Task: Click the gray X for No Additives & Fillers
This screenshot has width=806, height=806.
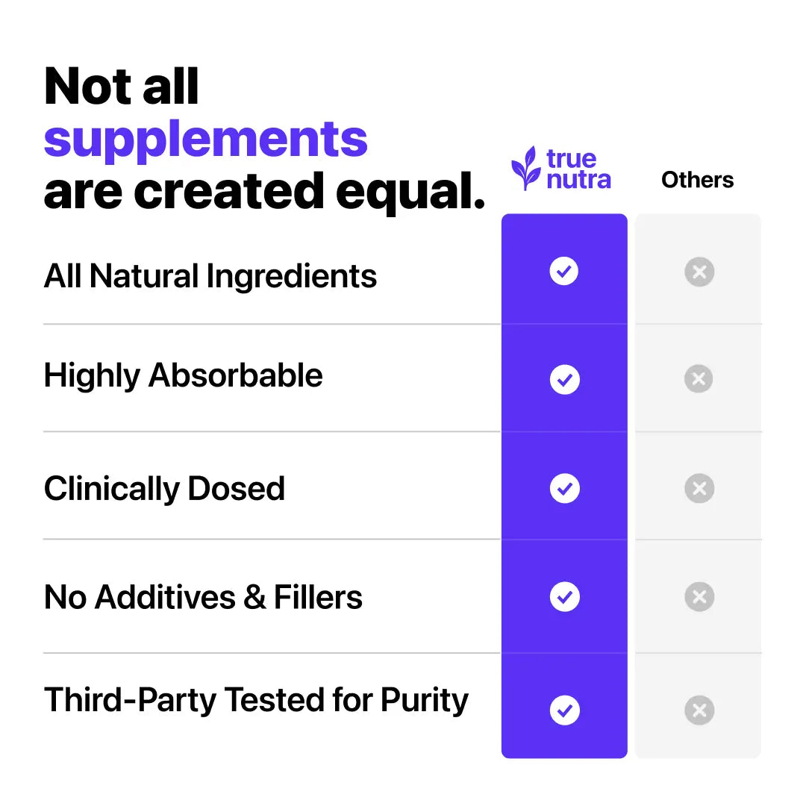Action: click(699, 597)
